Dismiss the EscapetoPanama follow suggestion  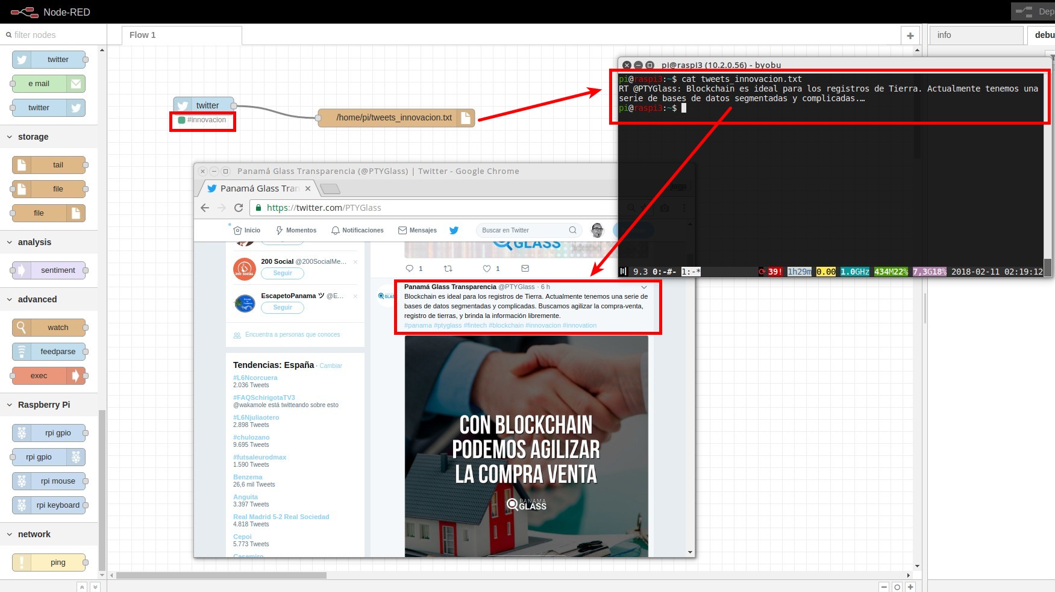pos(355,296)
